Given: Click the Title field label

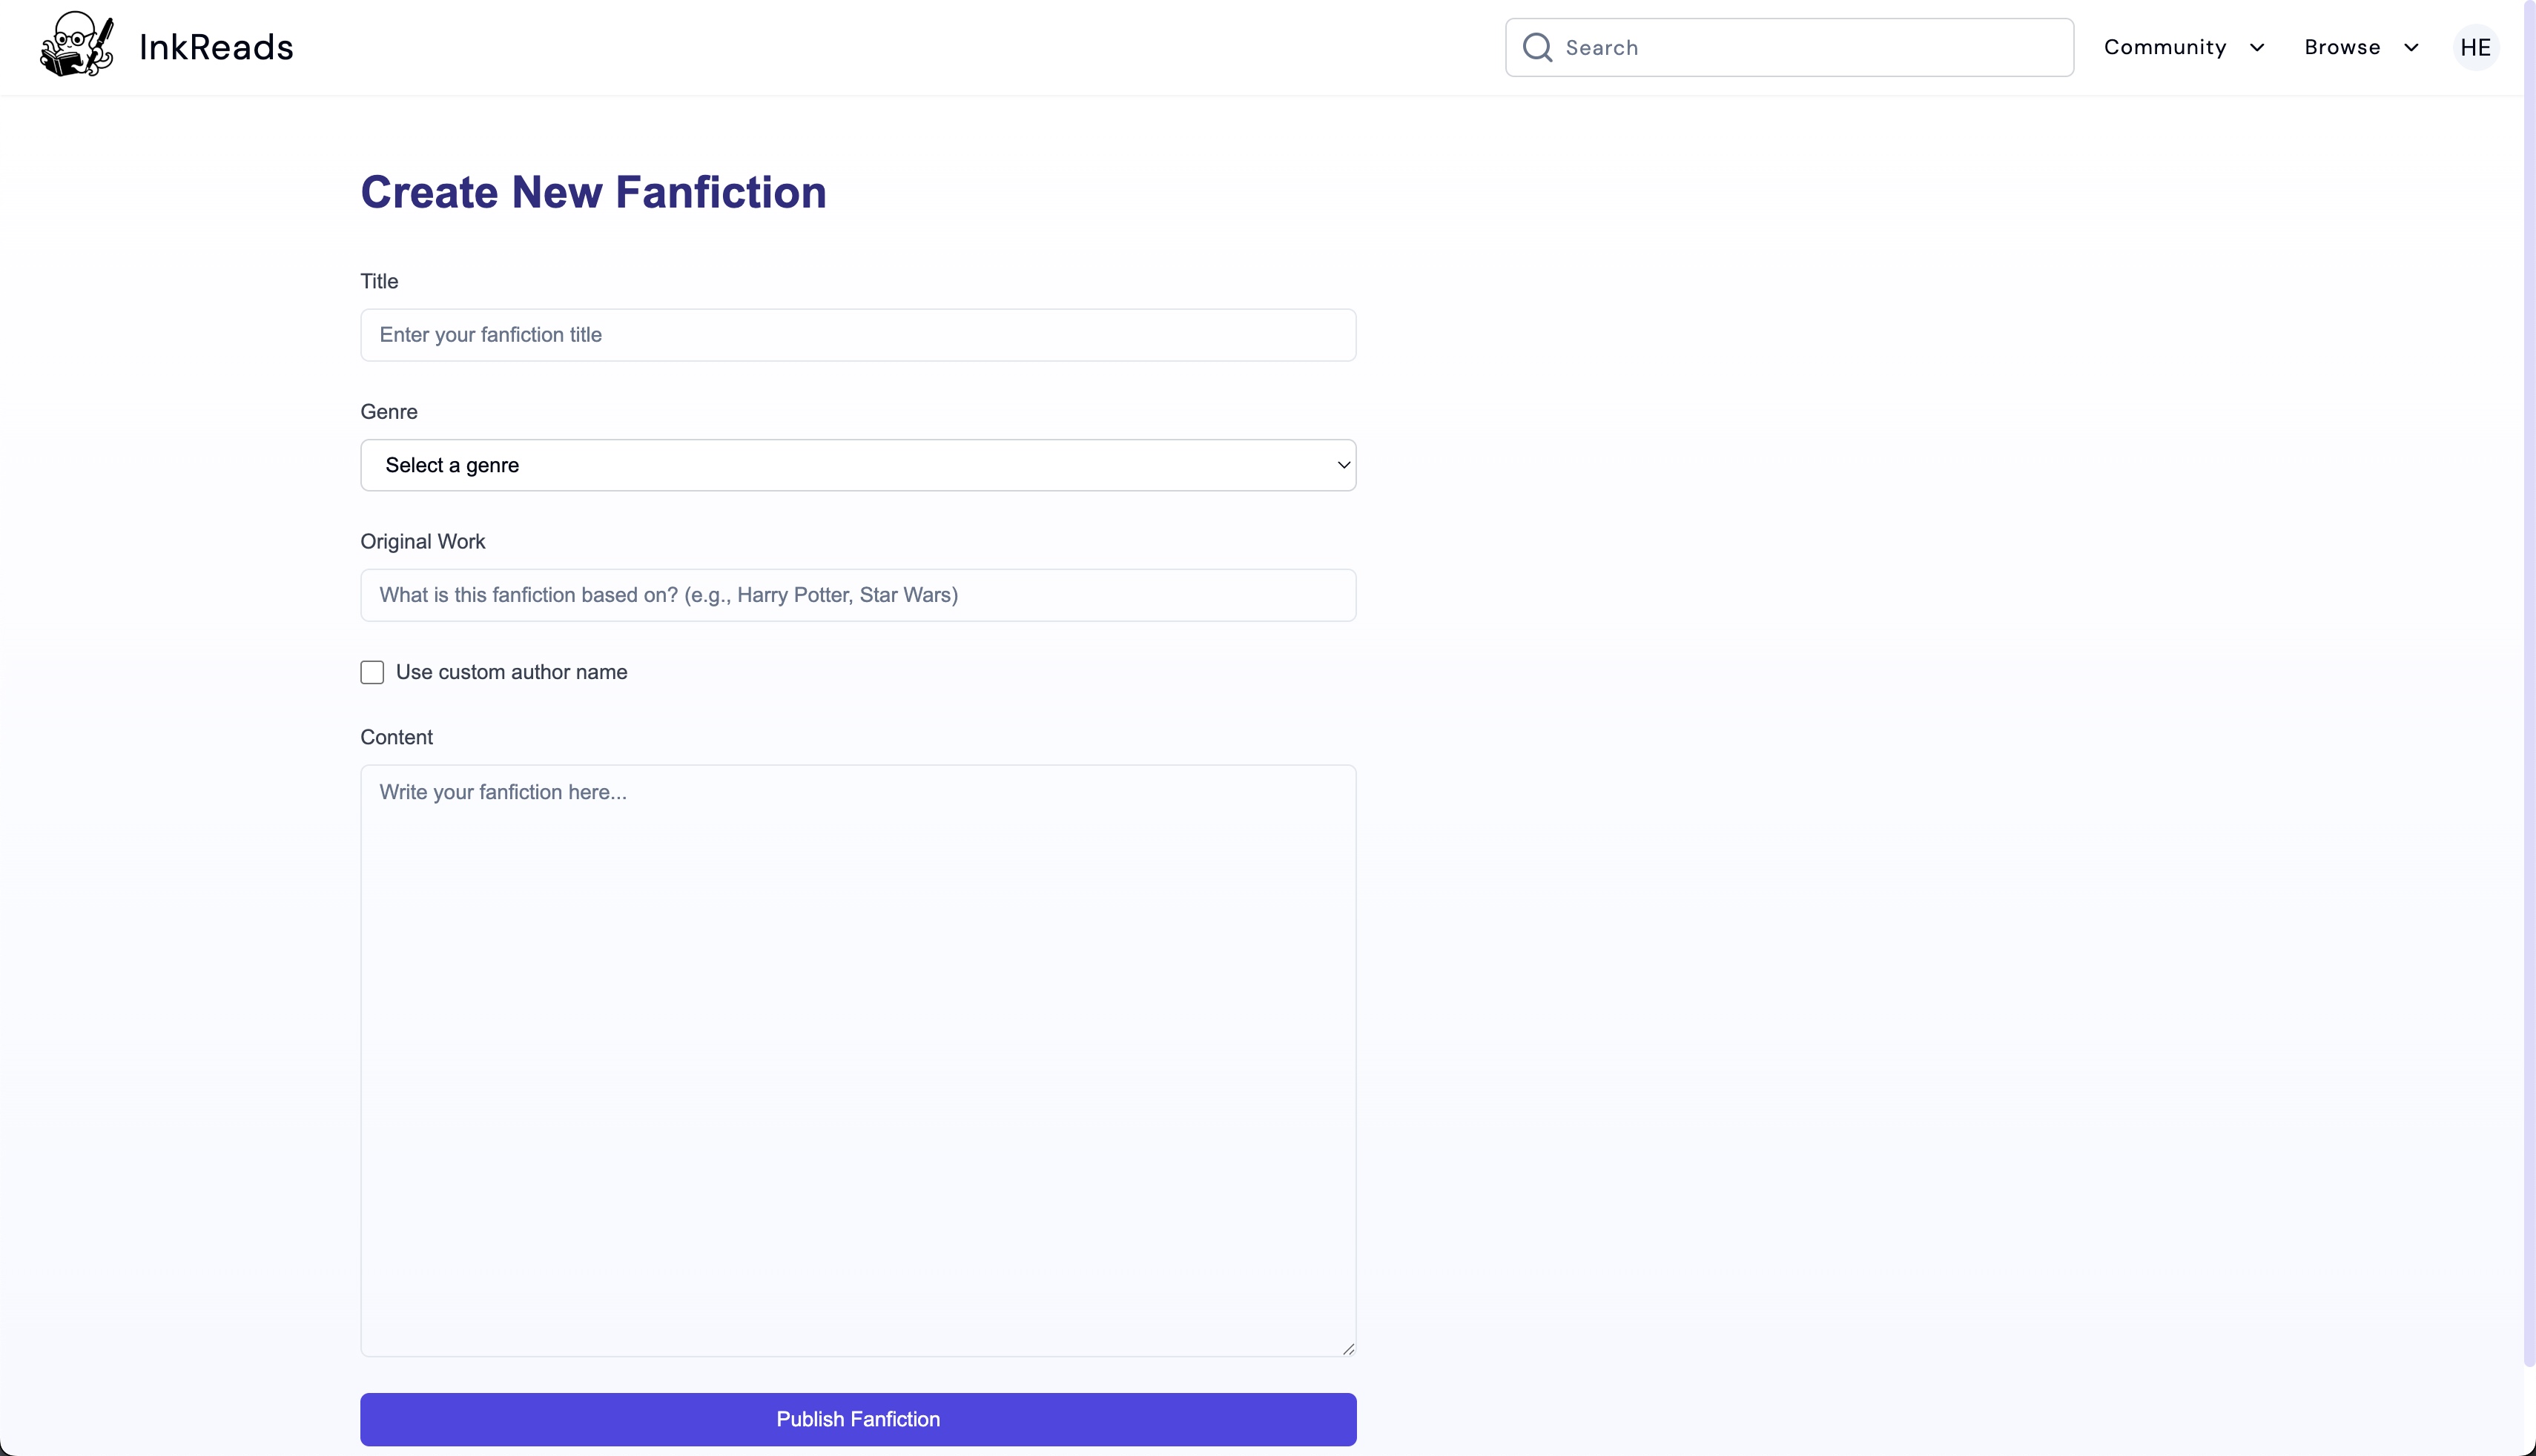Looking at the screenshot, I should coord(379,281).
